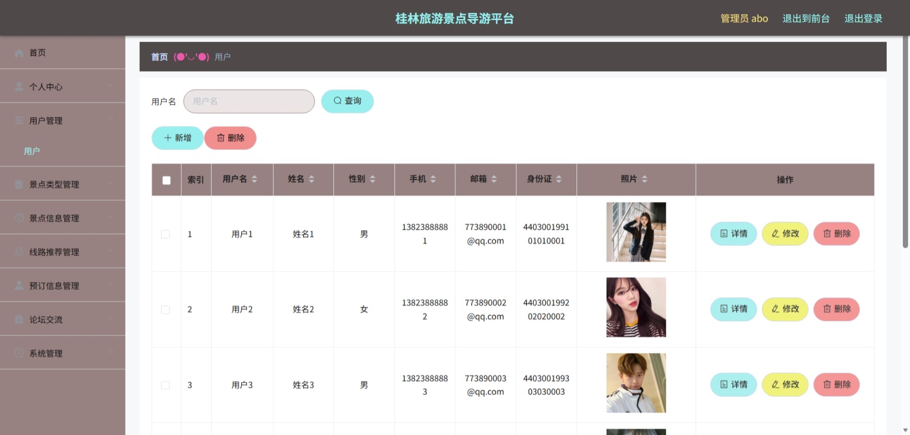Click 删除 for 用户2 row
The image size is (910, 435).
[837, 309]
